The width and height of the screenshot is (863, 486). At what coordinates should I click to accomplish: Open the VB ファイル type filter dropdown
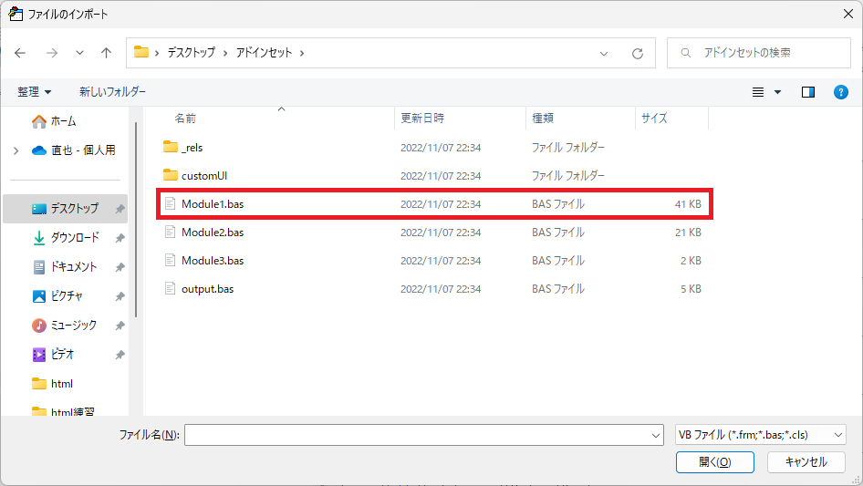[x=761, y=435]
